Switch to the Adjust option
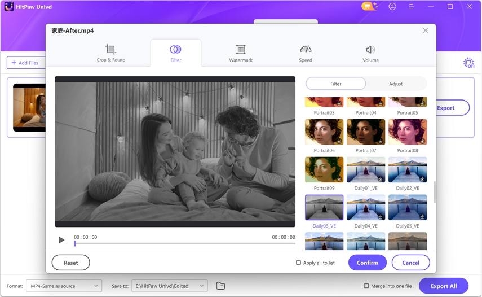Screen dimensions: 482x297 click(x=396, y=84)
